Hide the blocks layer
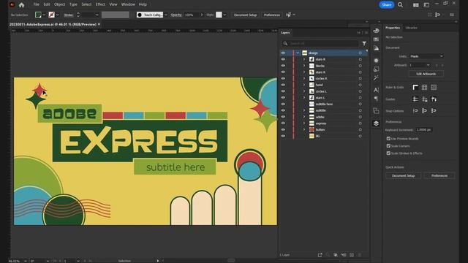The image size is (468, 263). pyautogui.click(x=283, y=66)
